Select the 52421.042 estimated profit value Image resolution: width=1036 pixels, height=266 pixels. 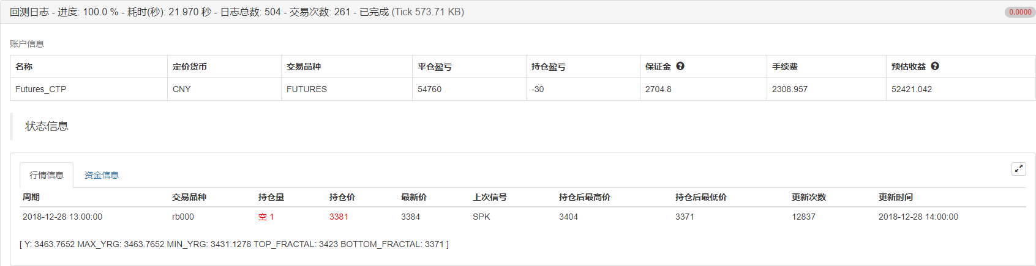click(x=912, y=89)
